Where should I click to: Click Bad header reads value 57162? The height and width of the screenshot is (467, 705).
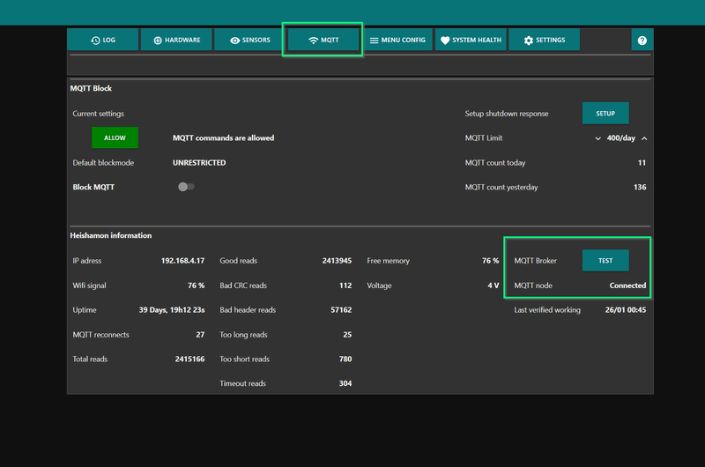[341, 309]
